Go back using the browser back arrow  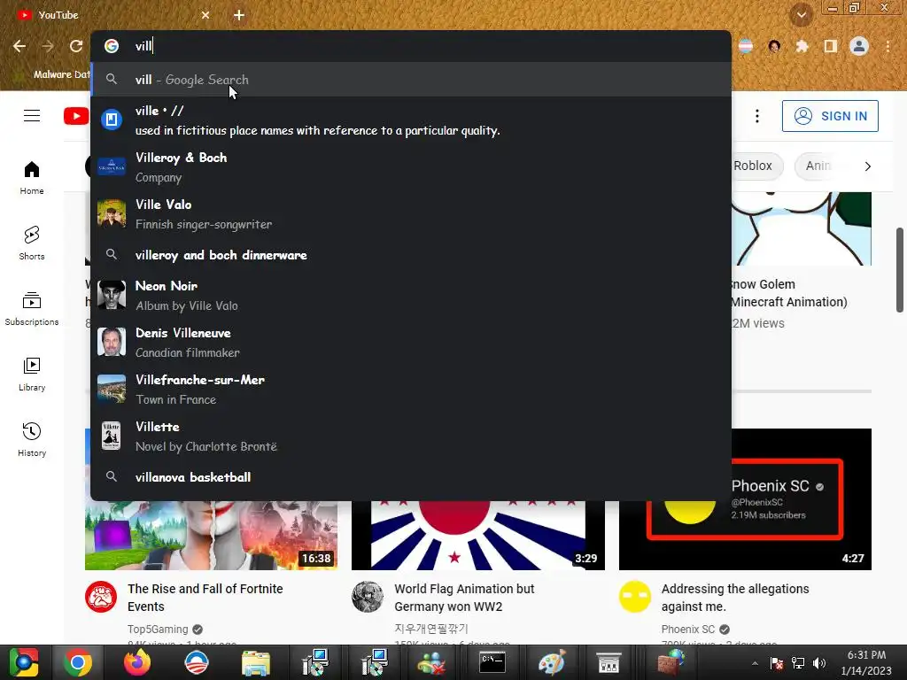point(19,46)
